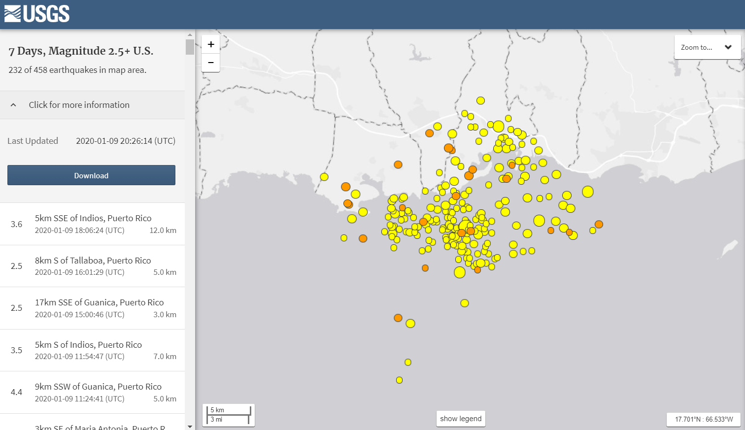Screen dimensions: 745x430
Task: Click the westernmost yellow earthquake marker on land
Action: (324, 177)
